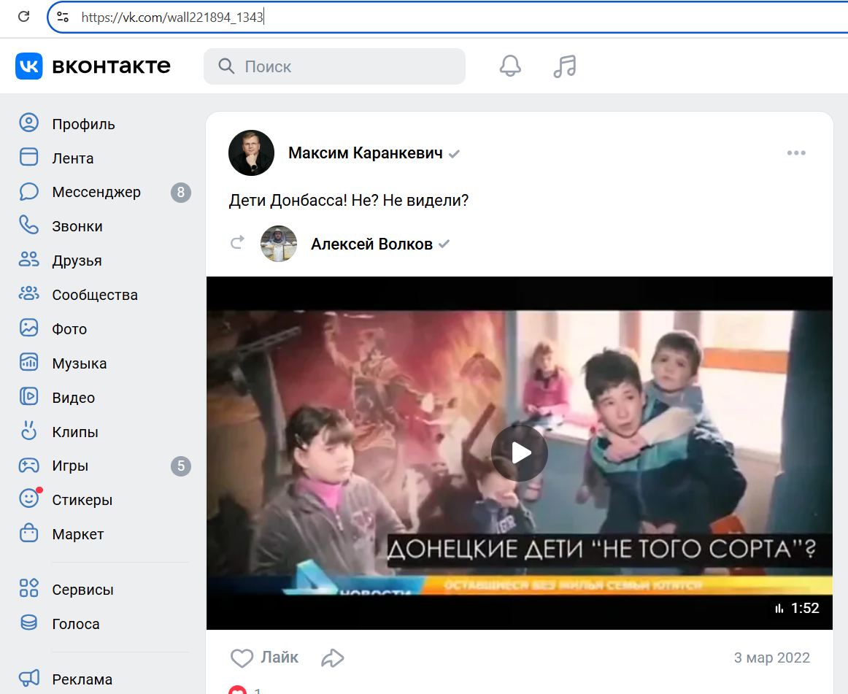Toggle the Лайк heart on the post
Screen dimensions: 848x694
point(242,658)
